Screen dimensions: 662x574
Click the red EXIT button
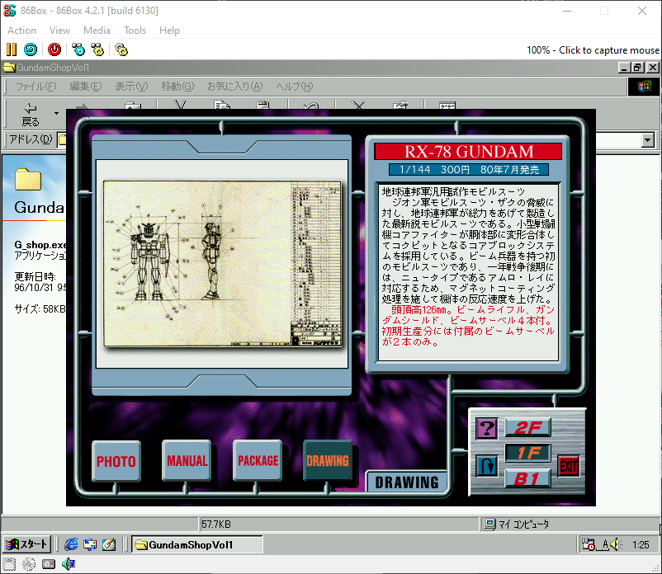[x=568, y=467]
